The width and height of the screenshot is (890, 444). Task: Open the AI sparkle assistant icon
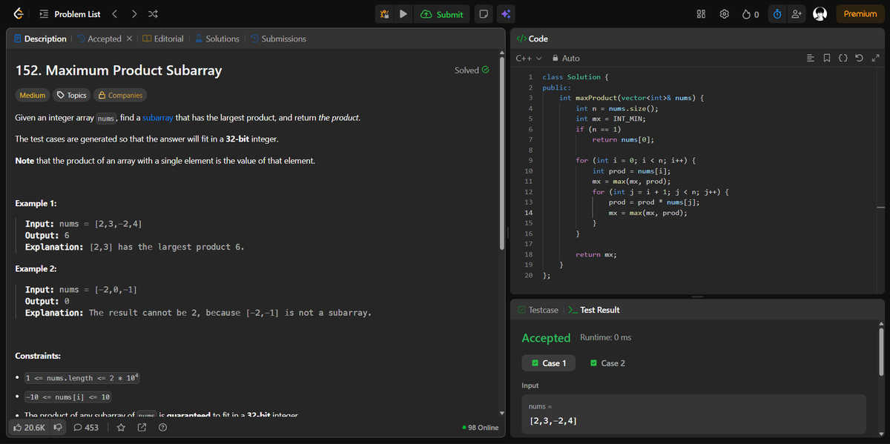pos(505,14)
